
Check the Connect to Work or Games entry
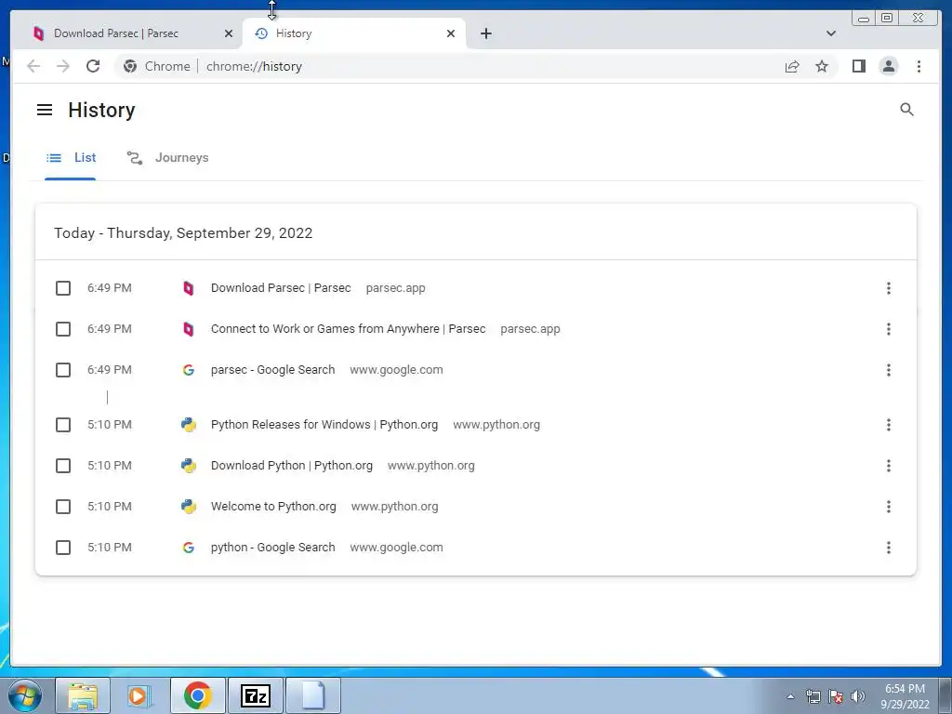(x=63, y=329)
